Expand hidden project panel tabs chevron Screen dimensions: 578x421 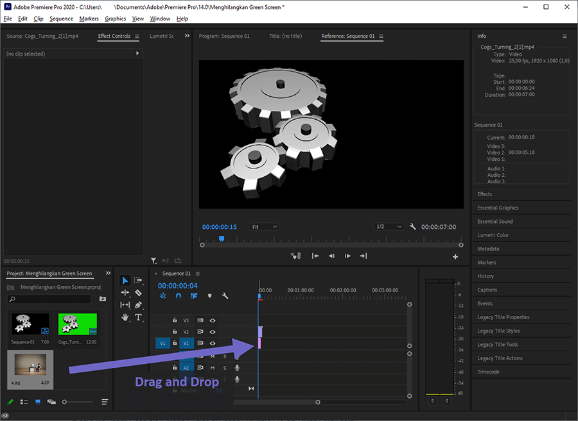(108, 273)
